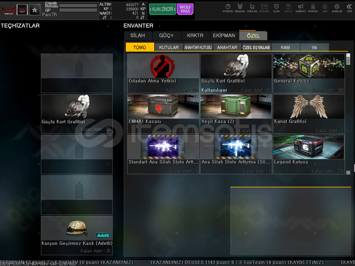Click 'Kalan Adet : 218' on Legend Kutusu
This screenshot has height=266, width=355.
pyautogui.click(x=328, y=171)
